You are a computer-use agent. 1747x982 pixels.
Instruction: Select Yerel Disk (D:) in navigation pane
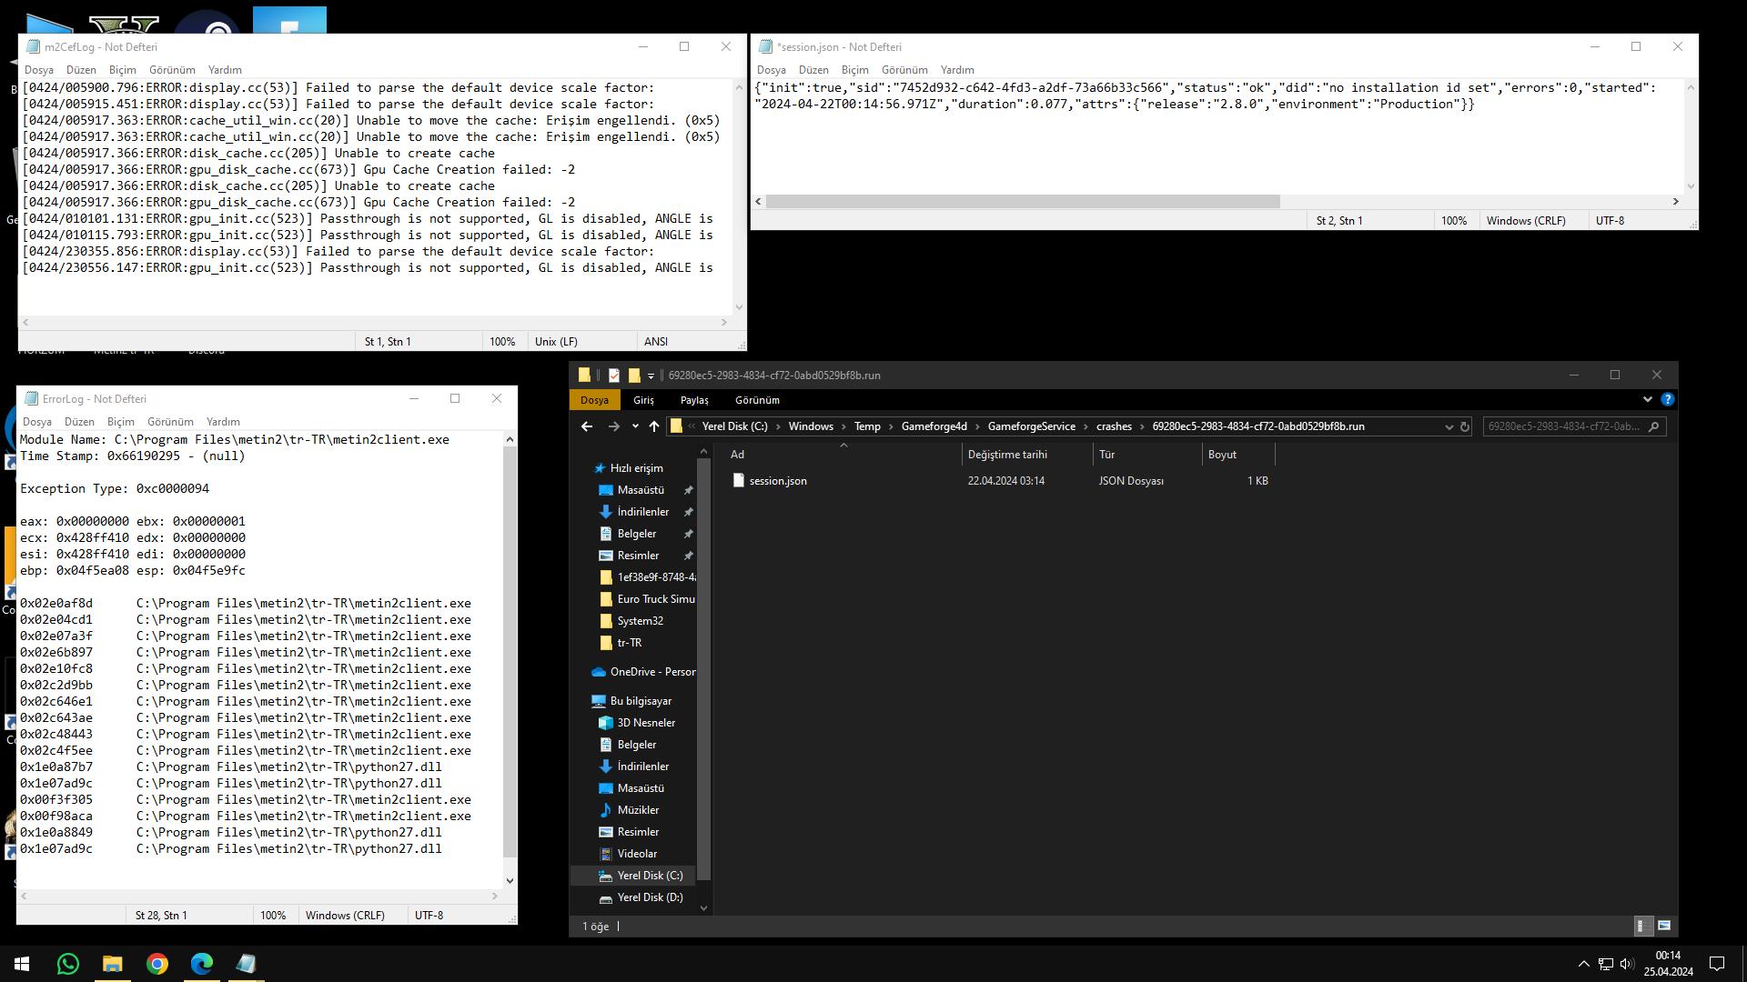[x=649, y=897]
